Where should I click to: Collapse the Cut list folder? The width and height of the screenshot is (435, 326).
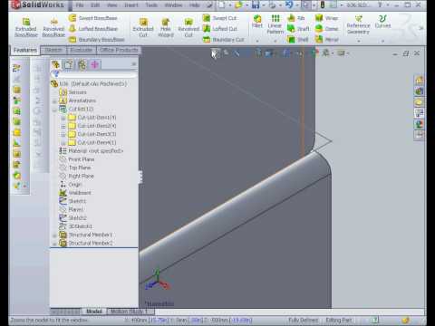tap(54, 110)
